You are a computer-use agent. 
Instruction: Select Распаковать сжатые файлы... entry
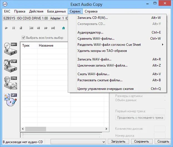[117, 80]
